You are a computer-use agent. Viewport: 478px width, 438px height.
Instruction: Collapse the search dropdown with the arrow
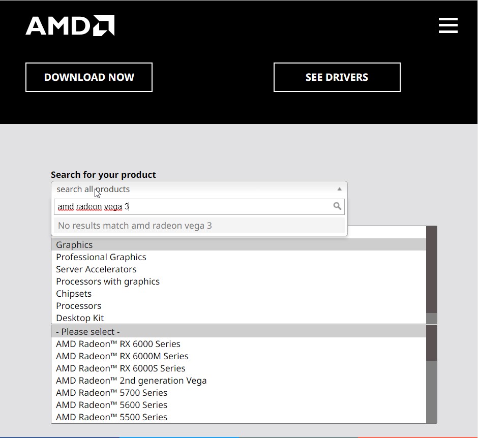pos(339,187)
